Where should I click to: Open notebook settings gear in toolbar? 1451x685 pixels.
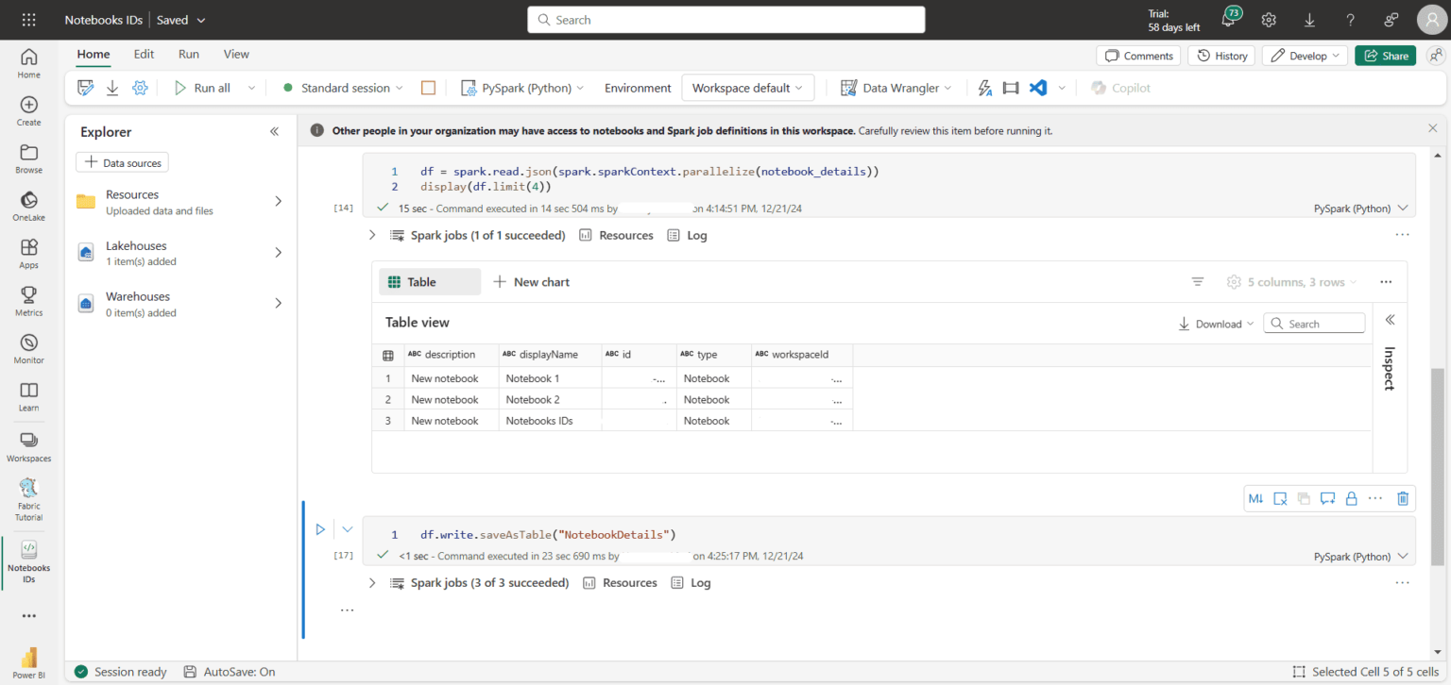coord(140,88)
